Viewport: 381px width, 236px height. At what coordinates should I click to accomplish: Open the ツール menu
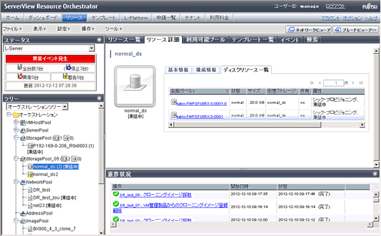(113, 29)
